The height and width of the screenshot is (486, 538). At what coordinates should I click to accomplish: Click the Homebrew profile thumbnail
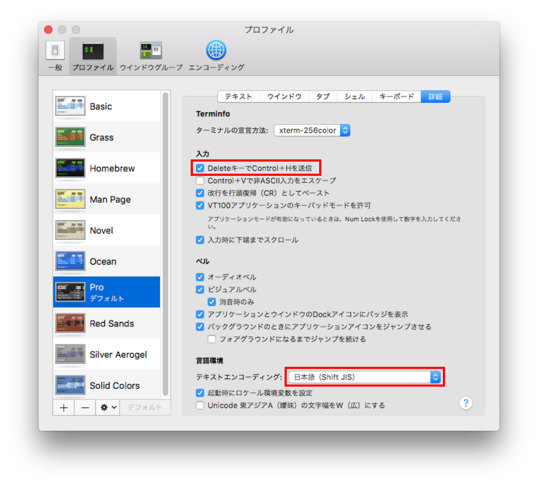[x=70, y=168]
